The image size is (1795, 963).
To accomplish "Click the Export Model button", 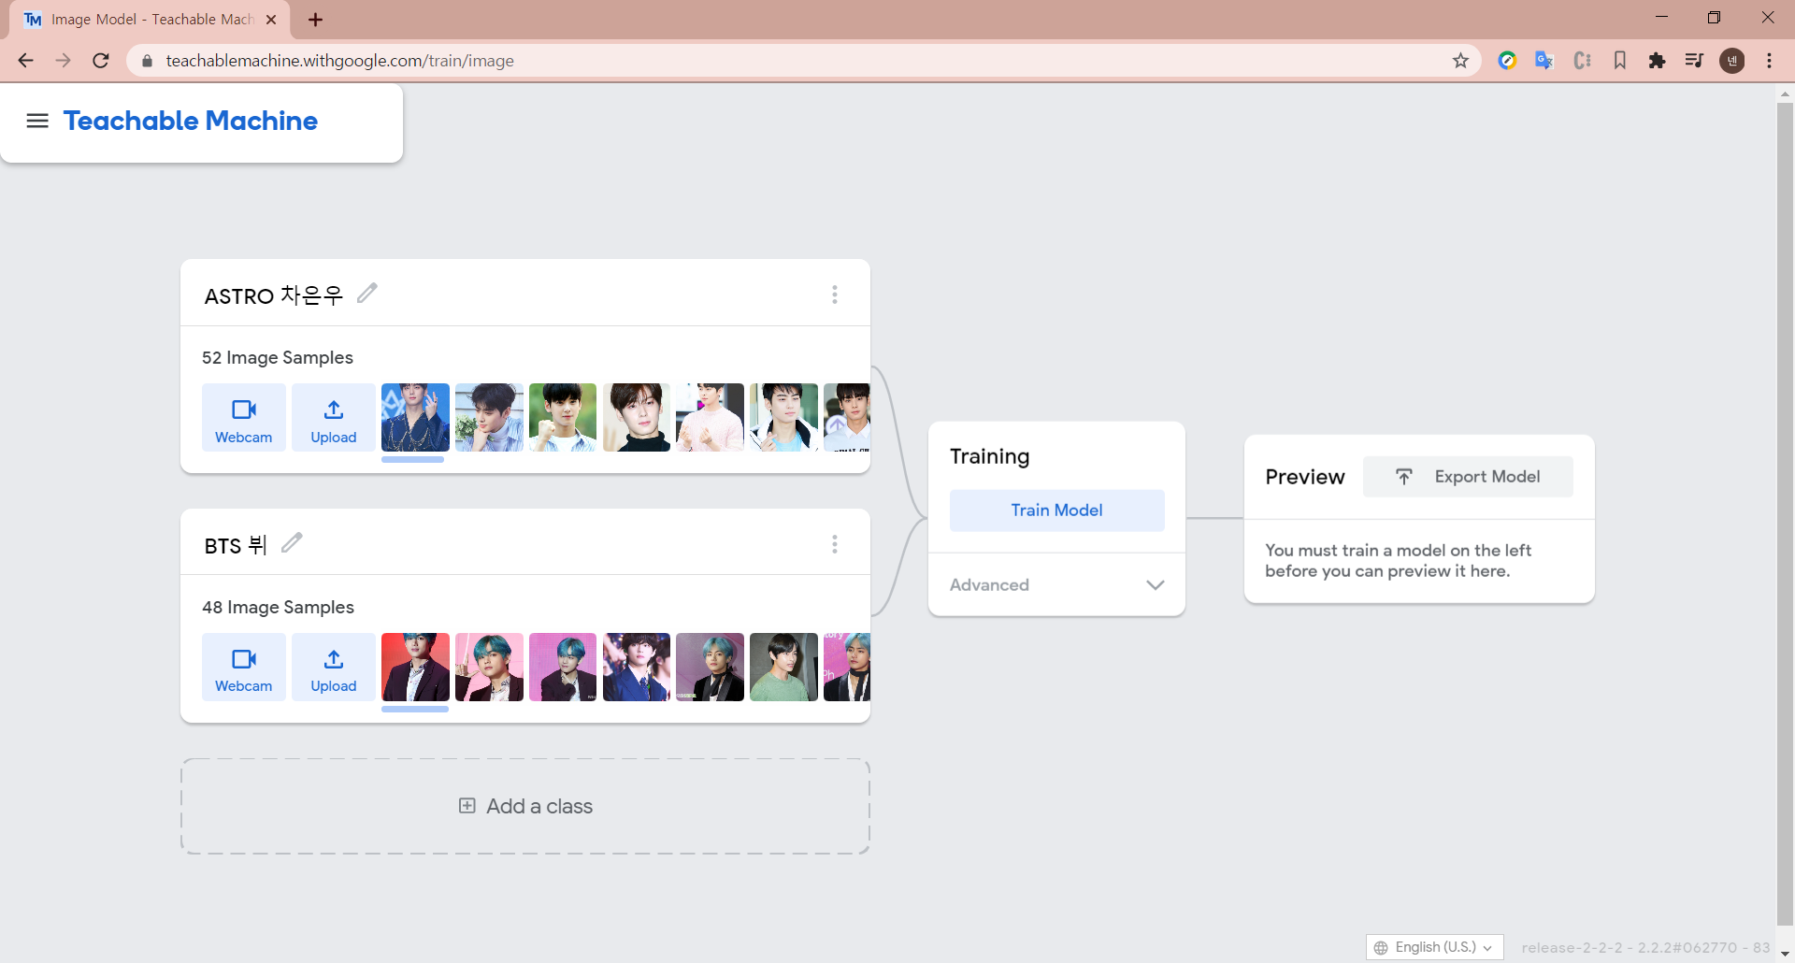I will [x=1468, y=477].
